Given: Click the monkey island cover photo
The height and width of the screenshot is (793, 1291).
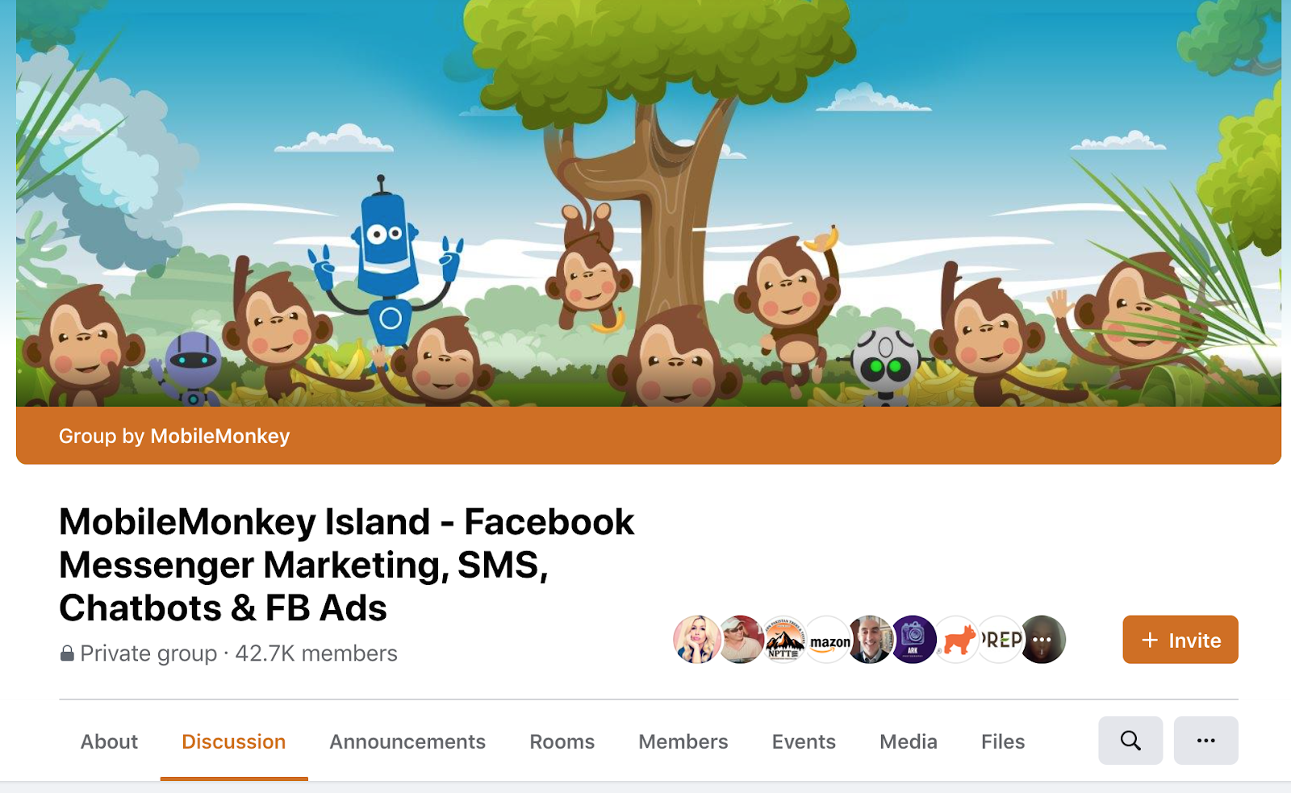Looking at the screenshot, I should point(649,202).
